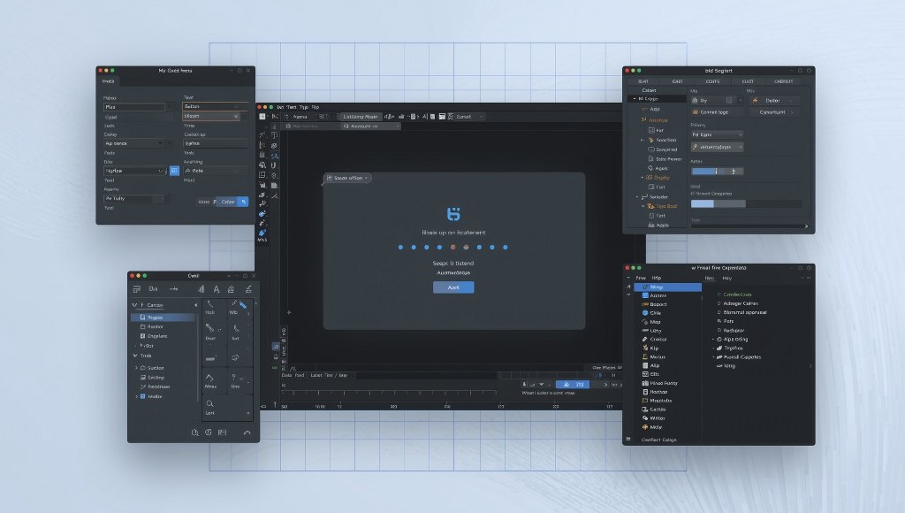The width and height of the screenshot is (905, 513).
Task: Click the Minad Fenity icon in bottom-right list
Action: point(645,383)
